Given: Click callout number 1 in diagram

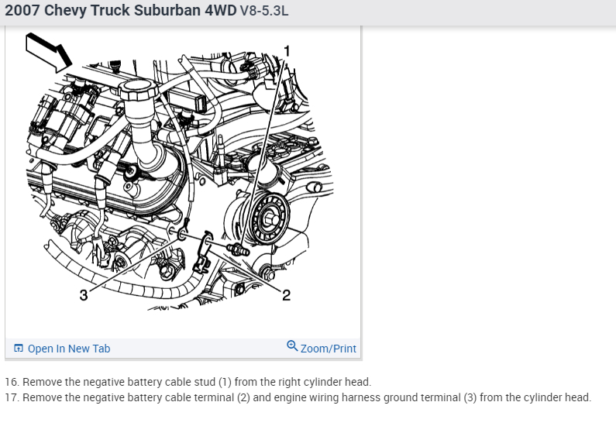Looking at the screenshot, I should 287,51.
